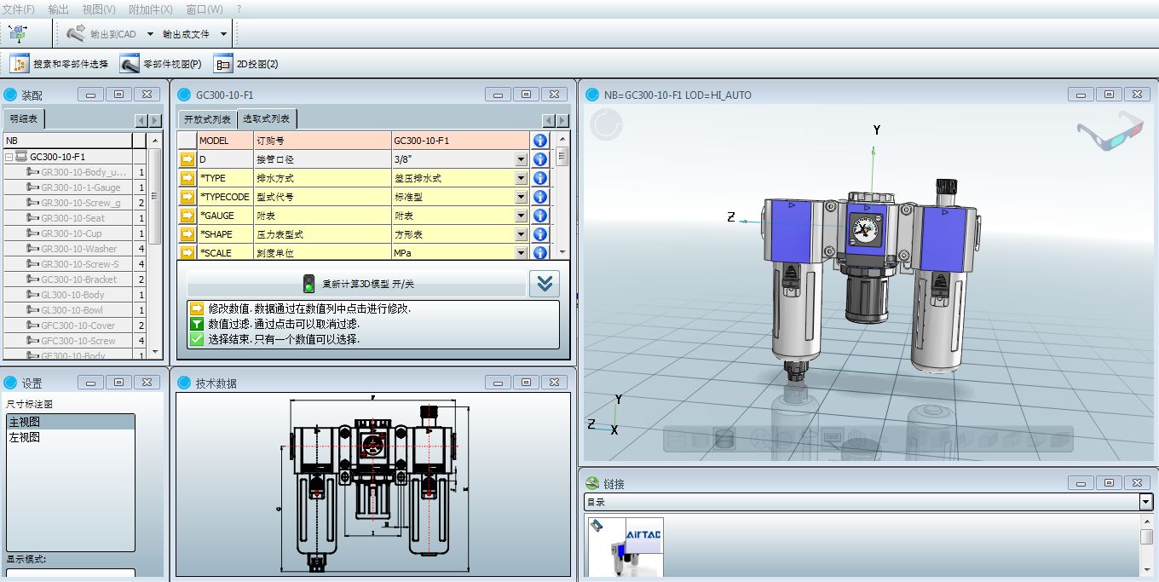
Task: Click the Export to CAD button
Action: pyautogui.click(x=102, y=34)
